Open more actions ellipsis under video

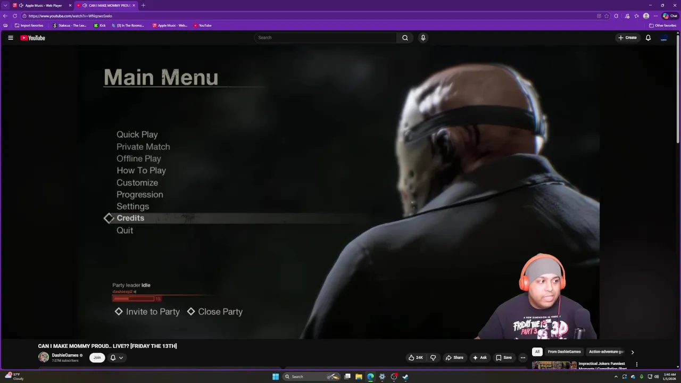[x=522, y=357]
